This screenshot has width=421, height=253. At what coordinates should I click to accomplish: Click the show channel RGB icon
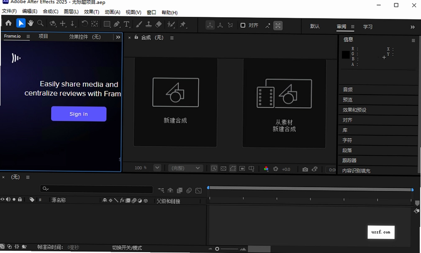(266, 168)
